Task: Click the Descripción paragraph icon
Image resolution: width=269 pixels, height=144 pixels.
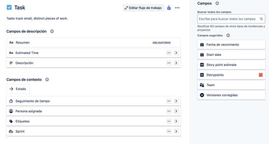Action: coord(11,63)
